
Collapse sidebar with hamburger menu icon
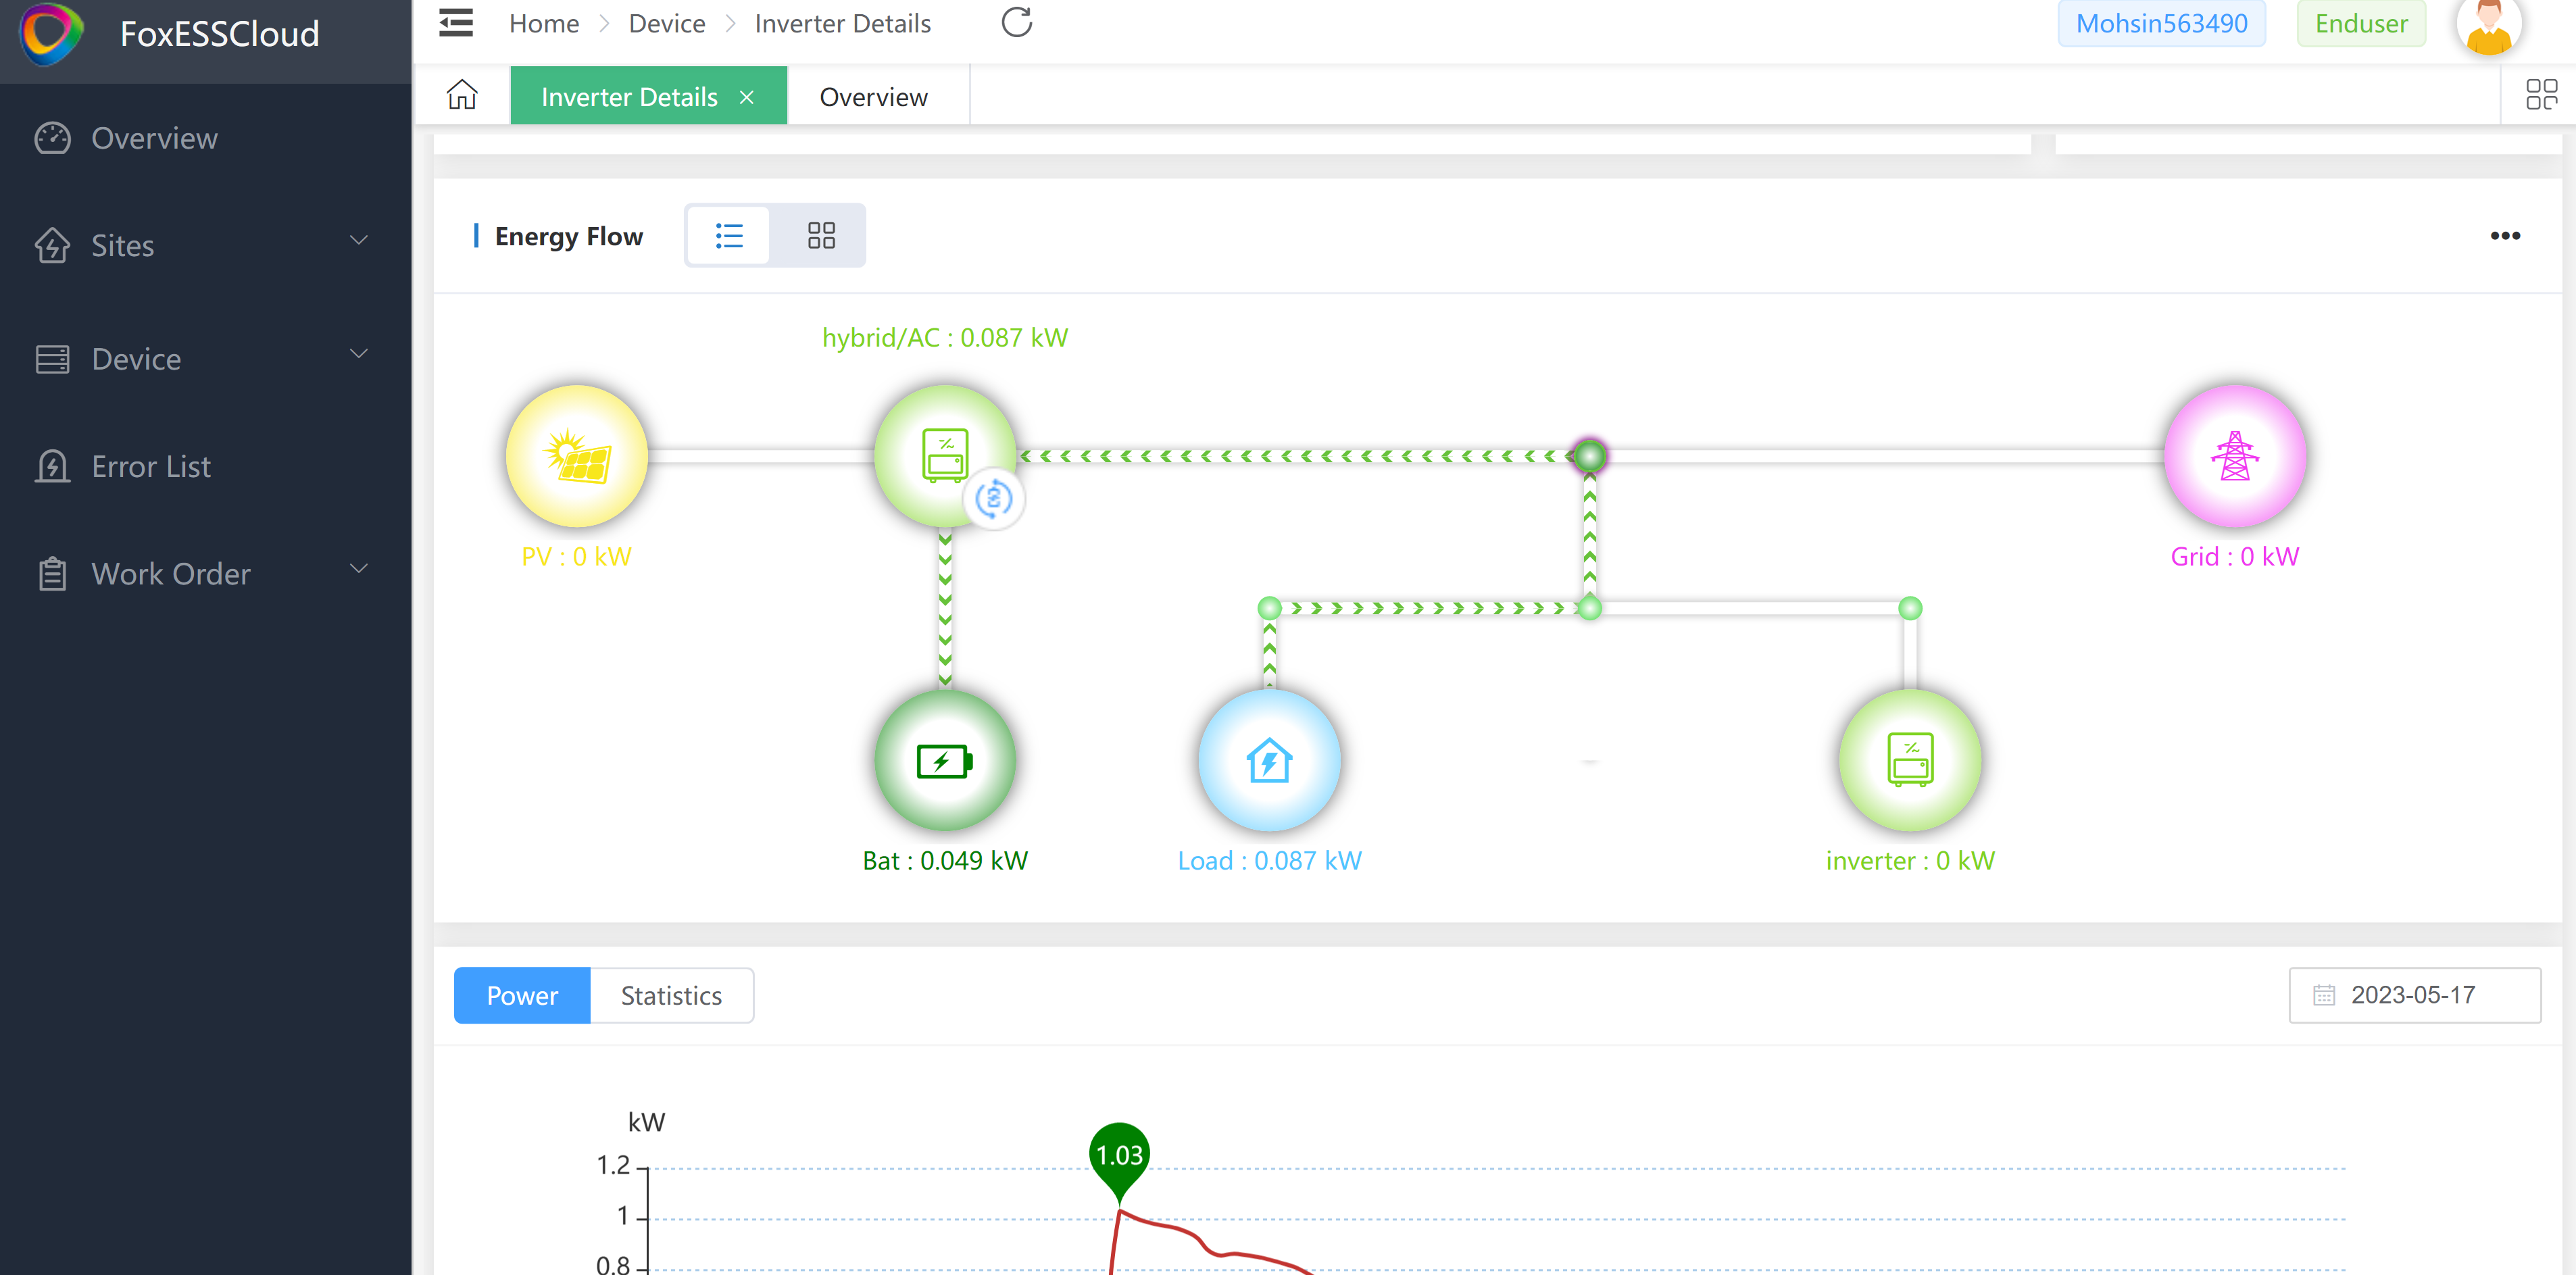click(456, 23)
